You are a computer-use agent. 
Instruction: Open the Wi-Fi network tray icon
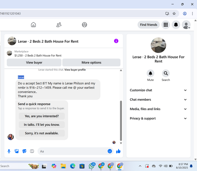click(x=160, y=166)
